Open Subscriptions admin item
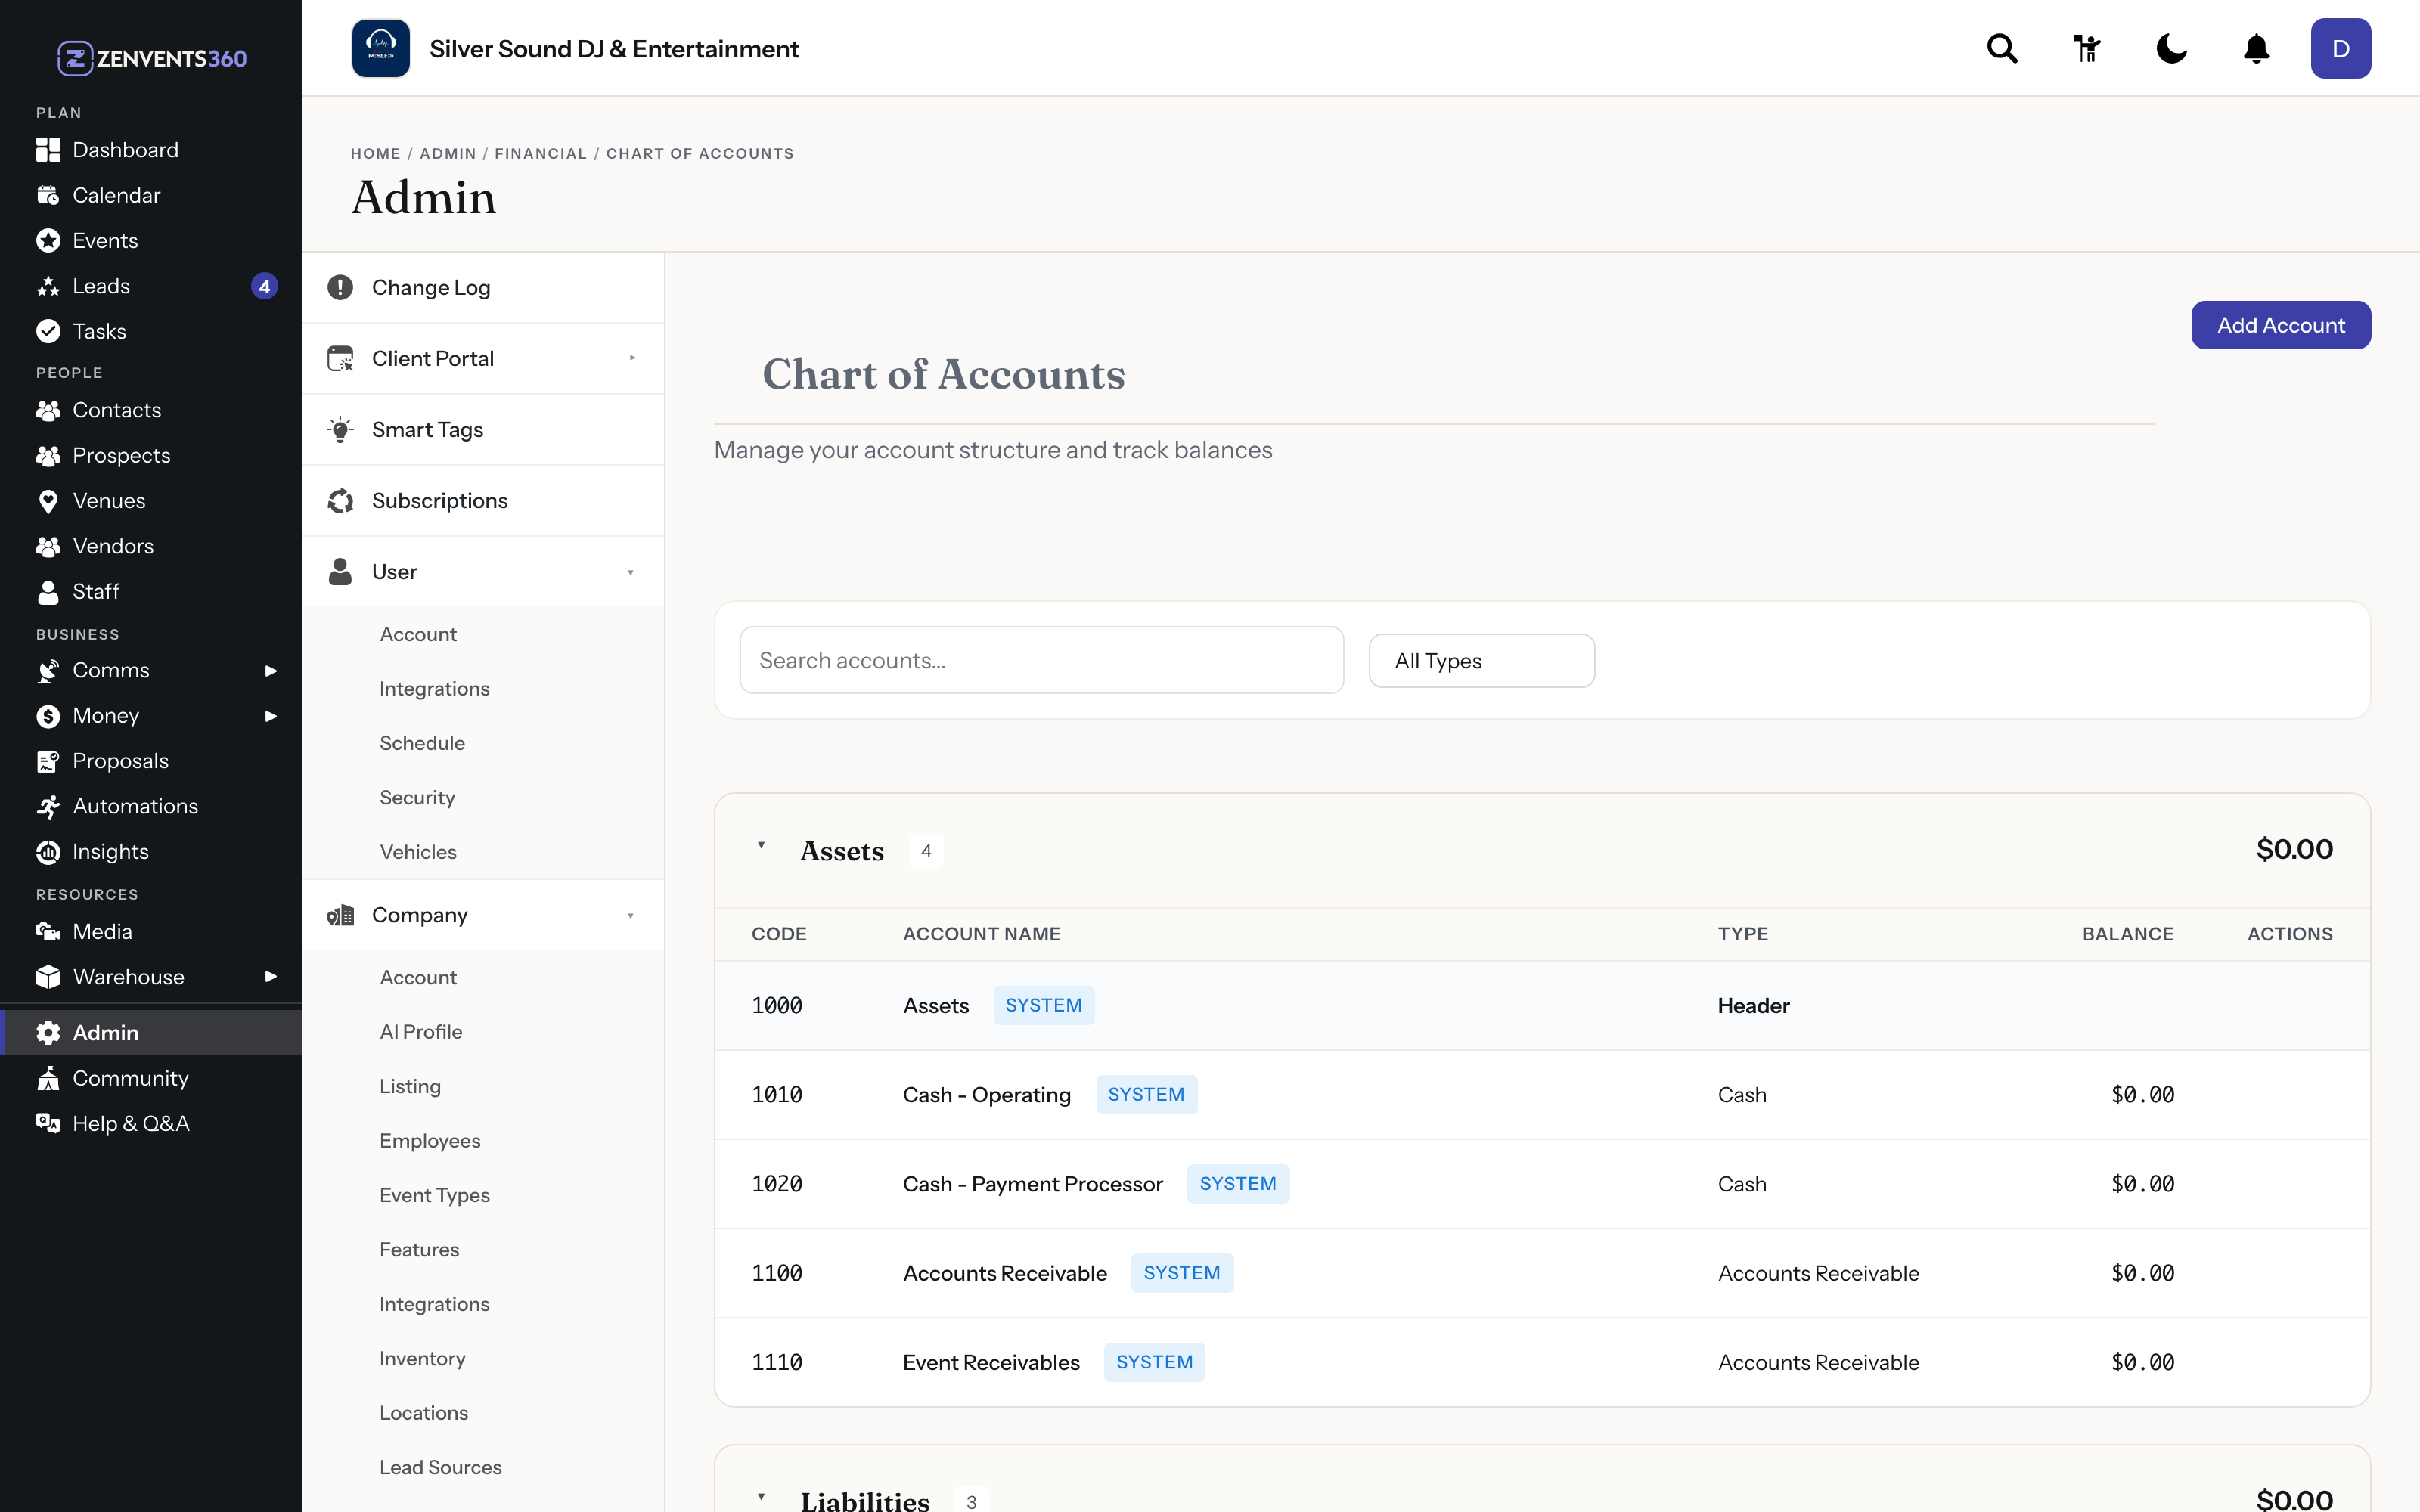2420x1512 pixels. [483, 501]
